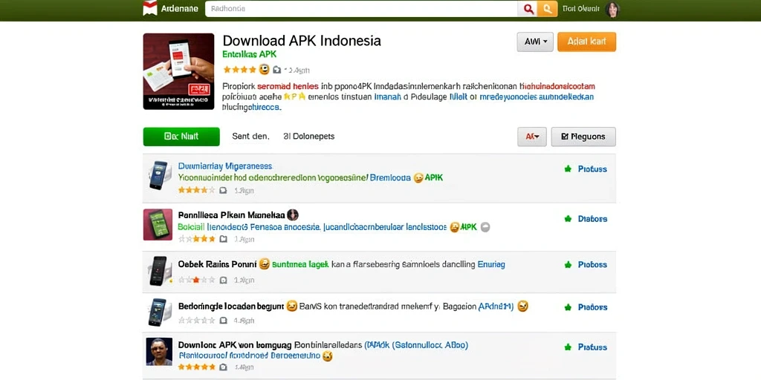Click green star in Panniliesa row
This screenshot has width=761, height=380.
[x=568, y=219]
